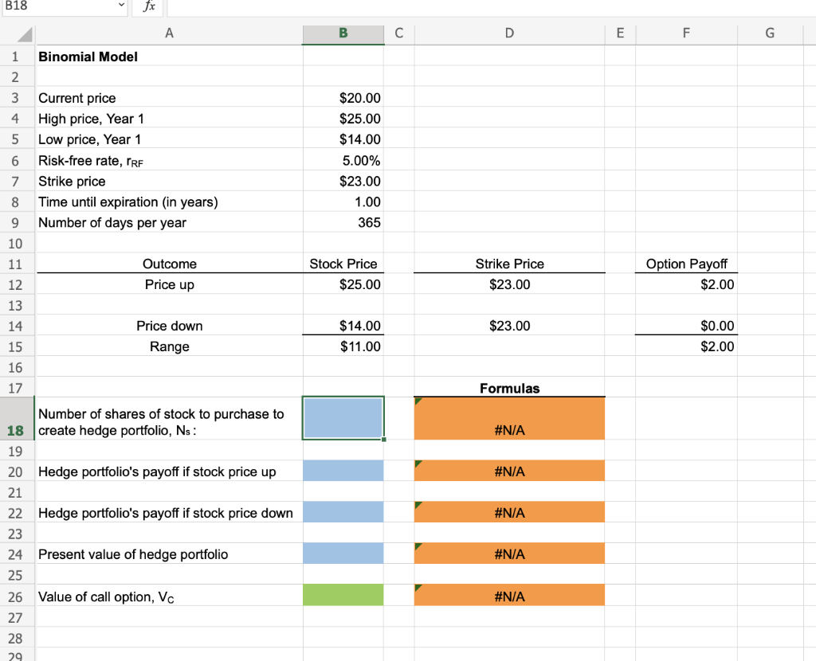816x661 pixels.
Task: Select the $0.00 option payoff cell
Action: (686, 326)
